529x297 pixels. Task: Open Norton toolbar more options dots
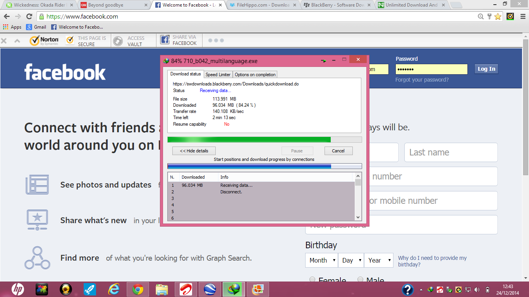click(x=216, y=40)
